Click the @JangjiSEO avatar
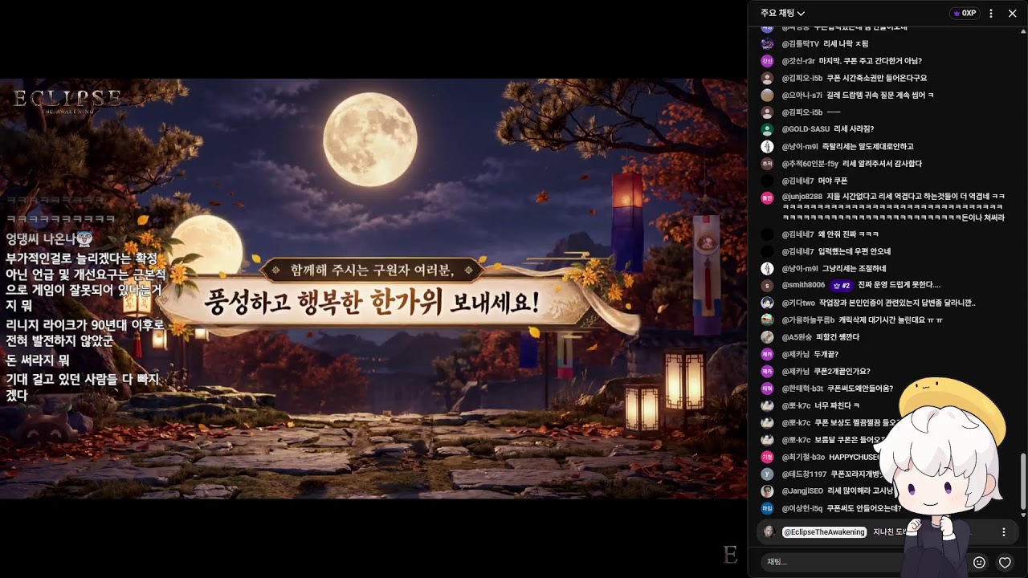The width and height of the screenshot is (1028, 578). tap(767, 491)
